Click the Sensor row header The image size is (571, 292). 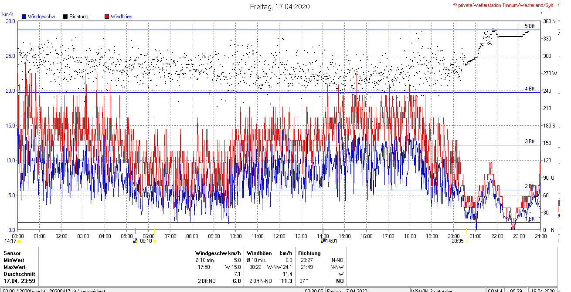coord(12,253)
